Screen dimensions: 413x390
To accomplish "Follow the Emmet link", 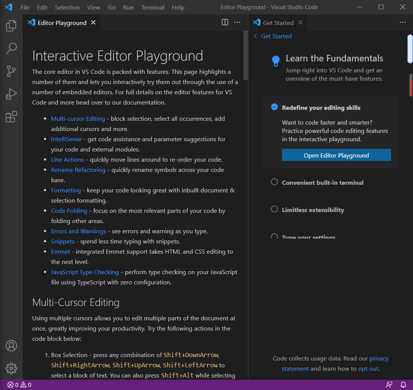I will pyautogui.click(x=61, y=252).
